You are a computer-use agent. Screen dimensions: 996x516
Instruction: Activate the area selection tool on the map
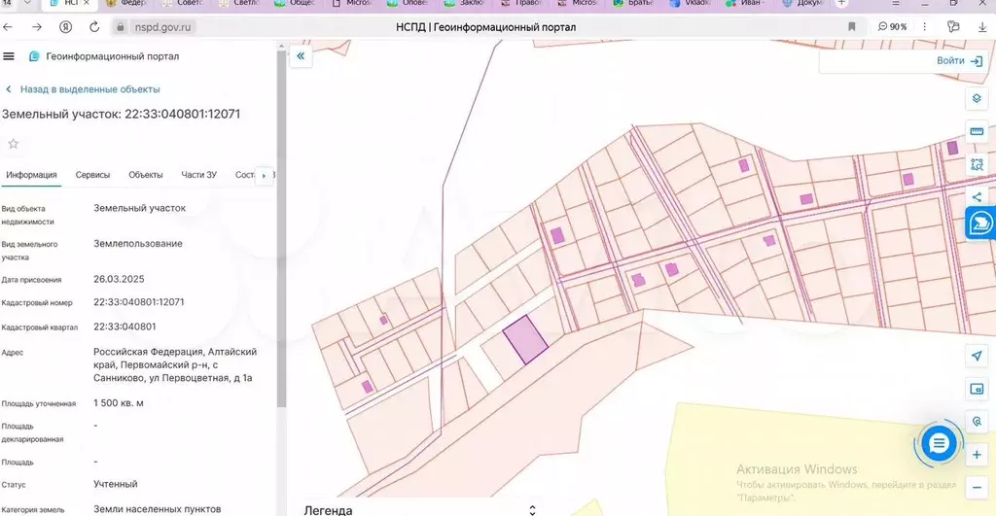pos(977,164)
